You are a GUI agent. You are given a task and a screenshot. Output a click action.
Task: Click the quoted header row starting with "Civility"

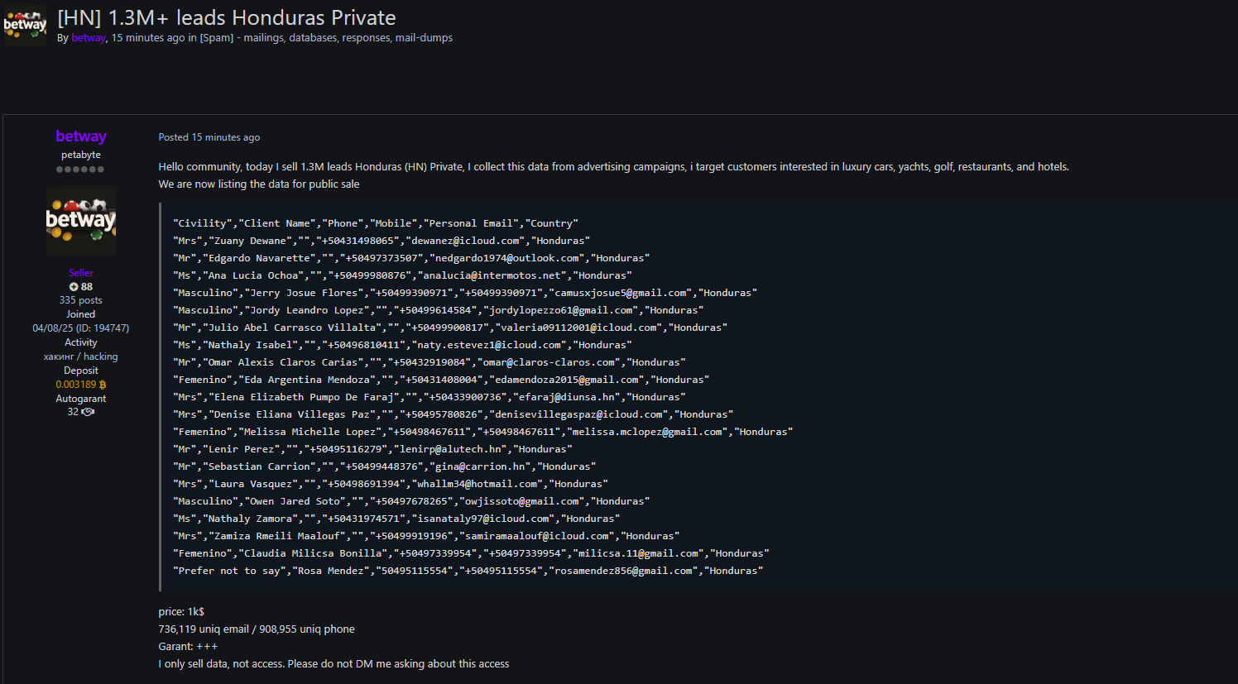tap(376, 223)
